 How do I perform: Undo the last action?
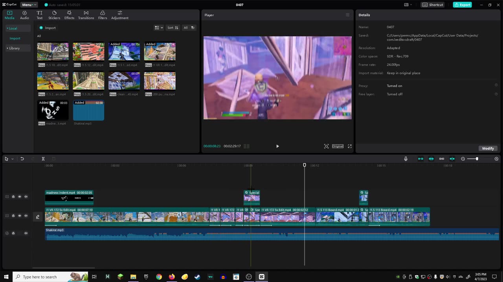point(22,159)
